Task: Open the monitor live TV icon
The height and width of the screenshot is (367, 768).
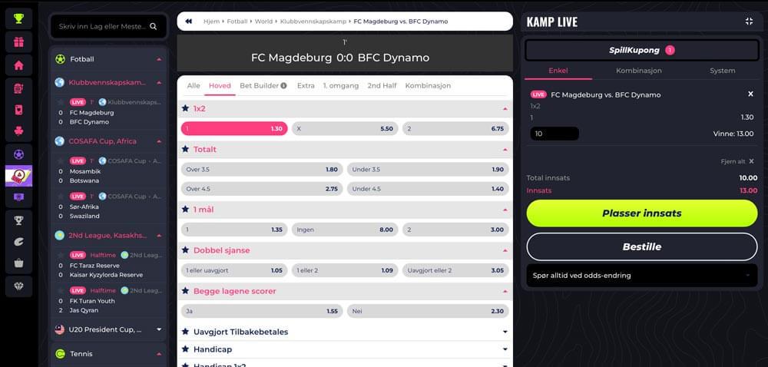Action: coord(18,197)
